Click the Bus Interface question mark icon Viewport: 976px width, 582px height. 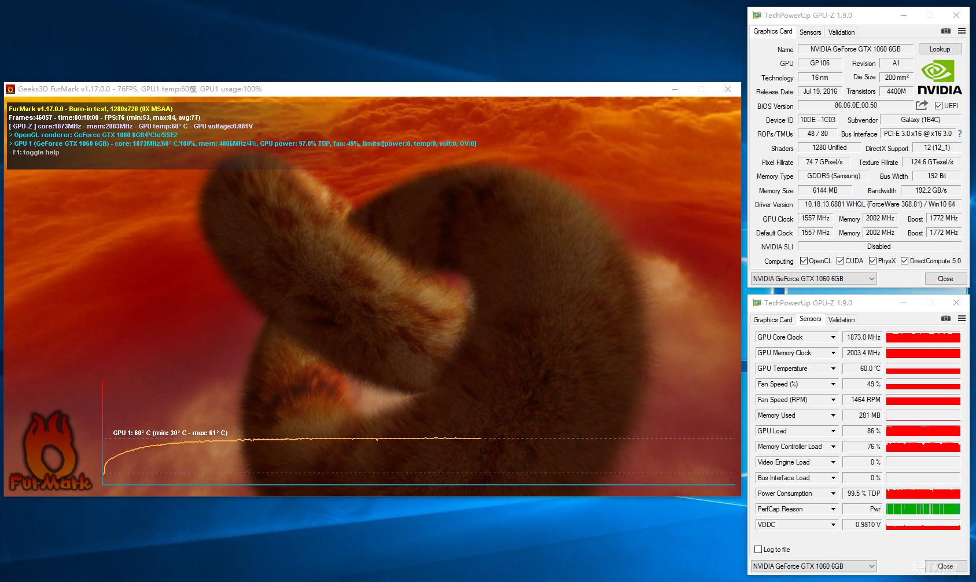tap(960, 134)
